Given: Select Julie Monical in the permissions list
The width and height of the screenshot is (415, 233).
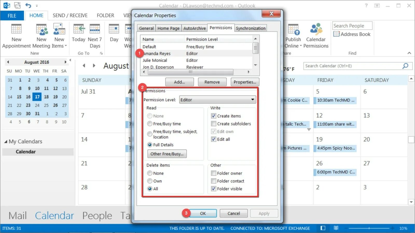Looking at the screenshot, I should [155, 60].
